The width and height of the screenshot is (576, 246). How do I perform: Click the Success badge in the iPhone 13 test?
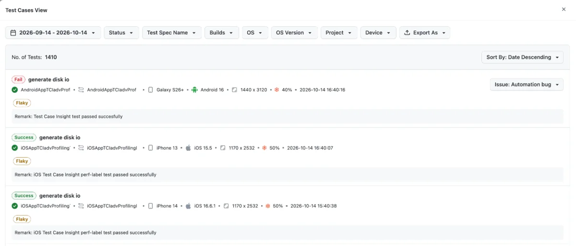24,137
